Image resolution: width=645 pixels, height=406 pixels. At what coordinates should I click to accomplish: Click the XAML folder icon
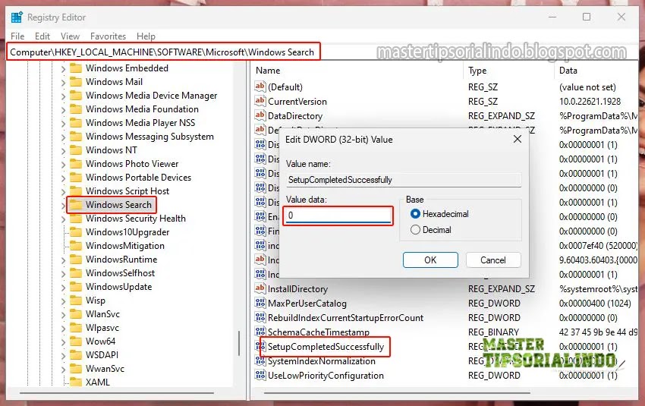(76, 382)
